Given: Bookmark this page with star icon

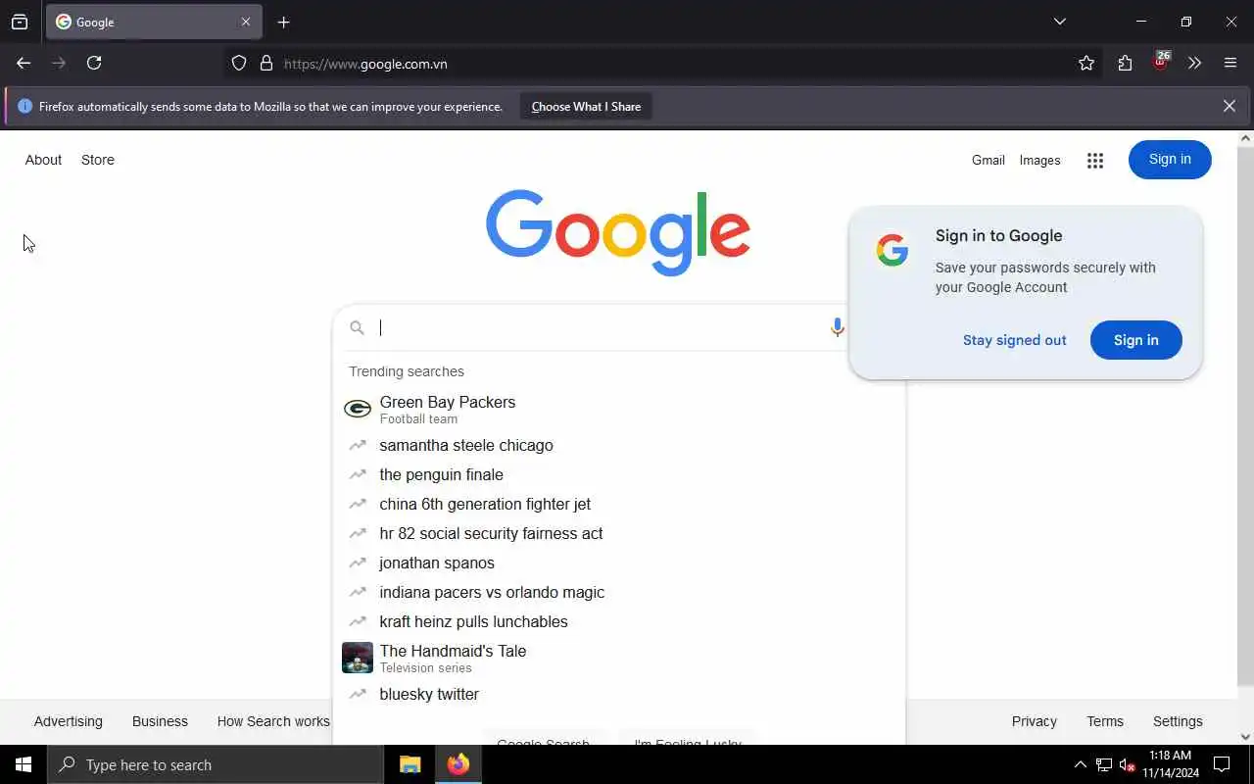Looking at the screenshot, I should pyautogui.click(x=1086, y=63).
